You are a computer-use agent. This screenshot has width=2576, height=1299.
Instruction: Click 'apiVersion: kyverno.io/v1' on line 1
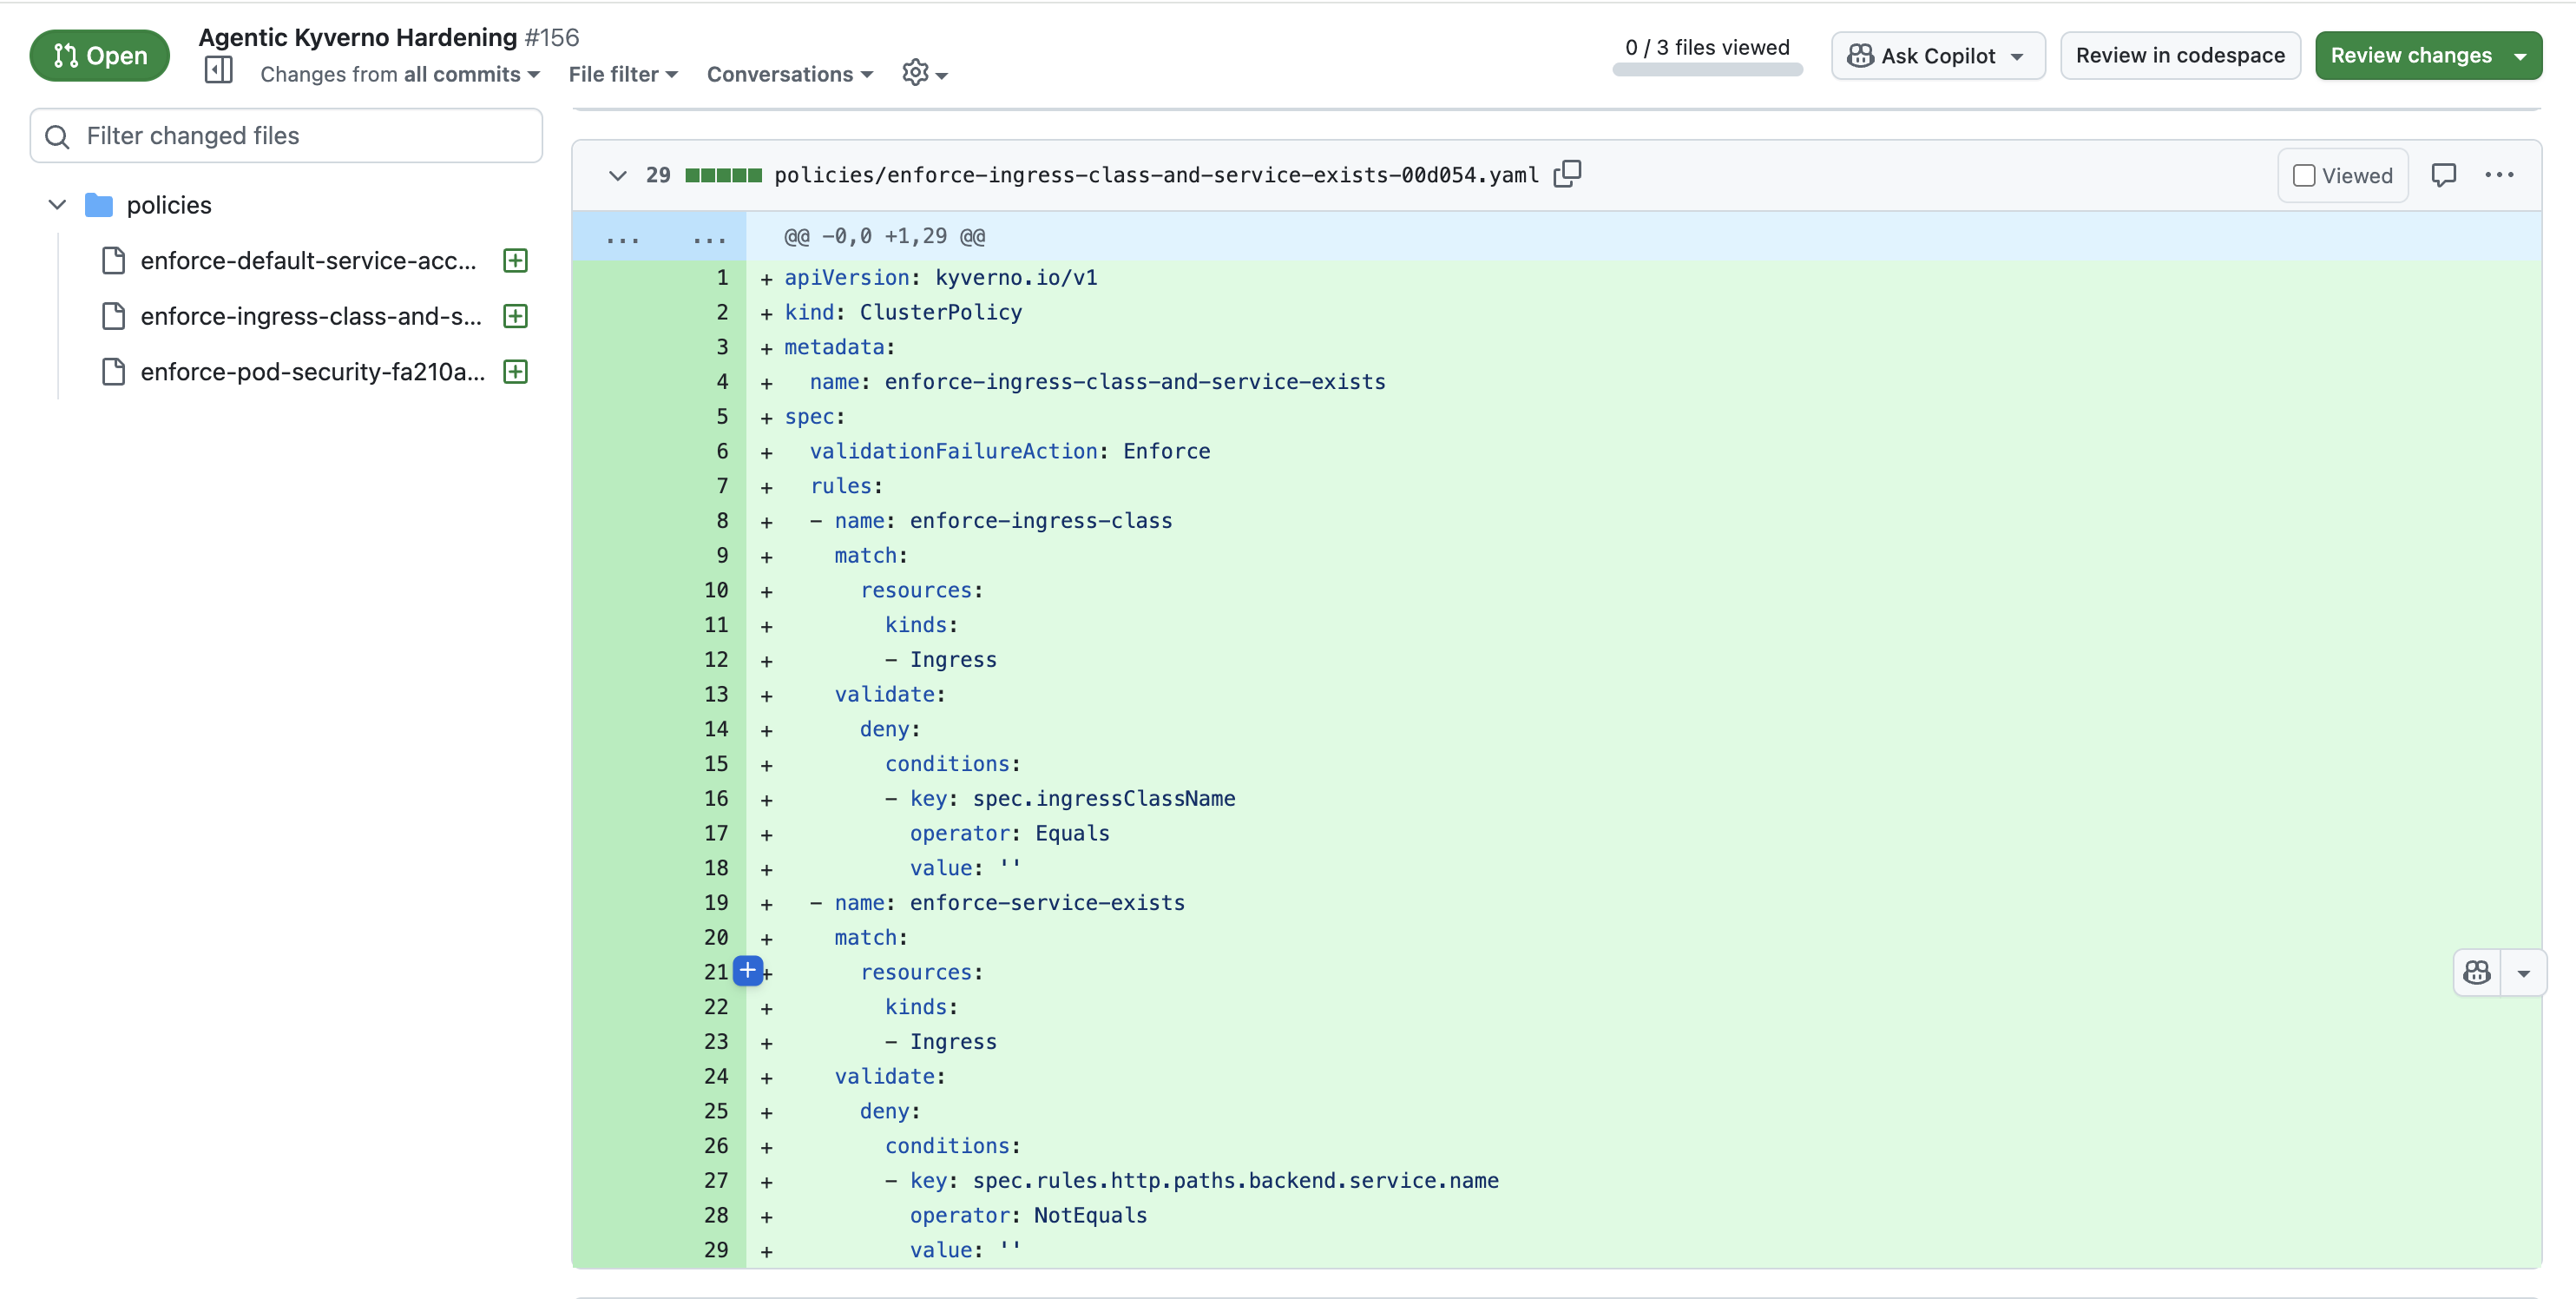point(940,277)
